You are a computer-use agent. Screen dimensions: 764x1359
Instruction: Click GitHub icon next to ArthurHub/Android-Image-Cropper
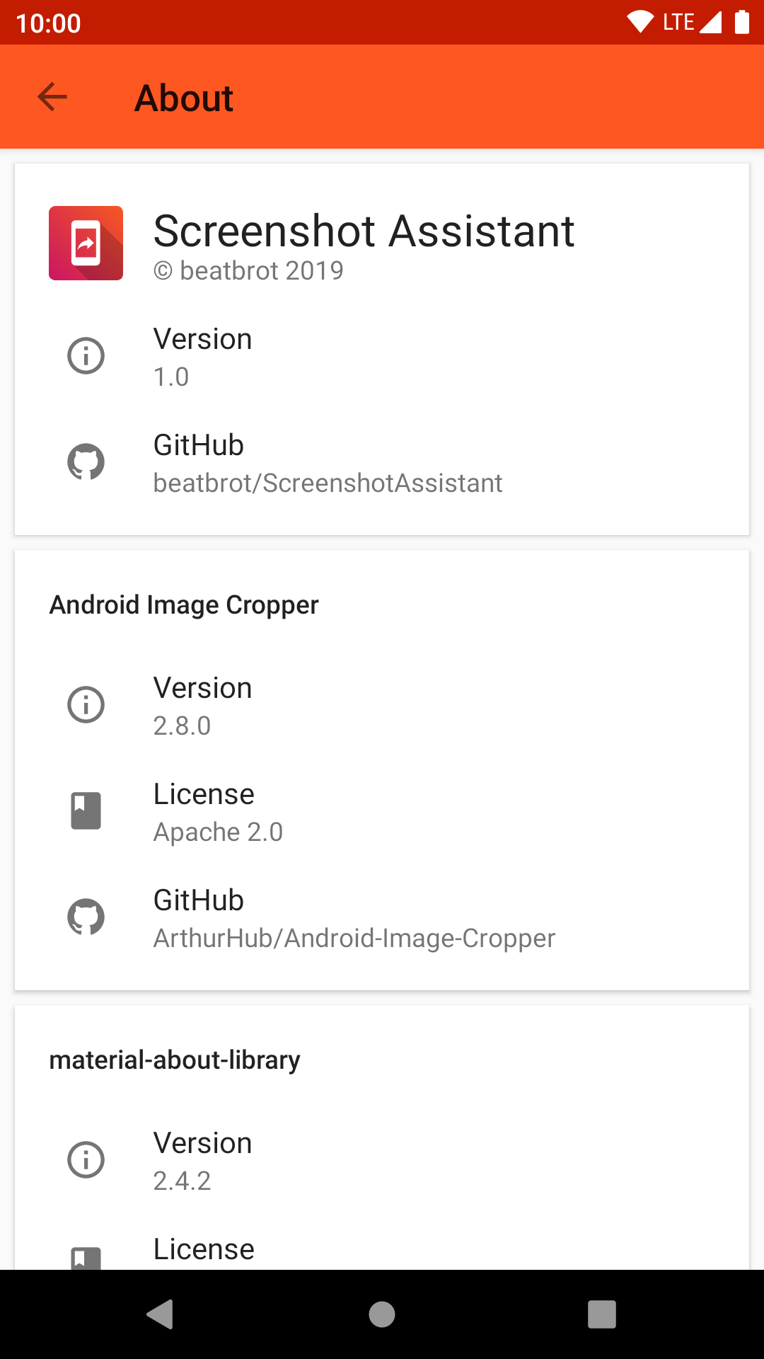point(86,917)
